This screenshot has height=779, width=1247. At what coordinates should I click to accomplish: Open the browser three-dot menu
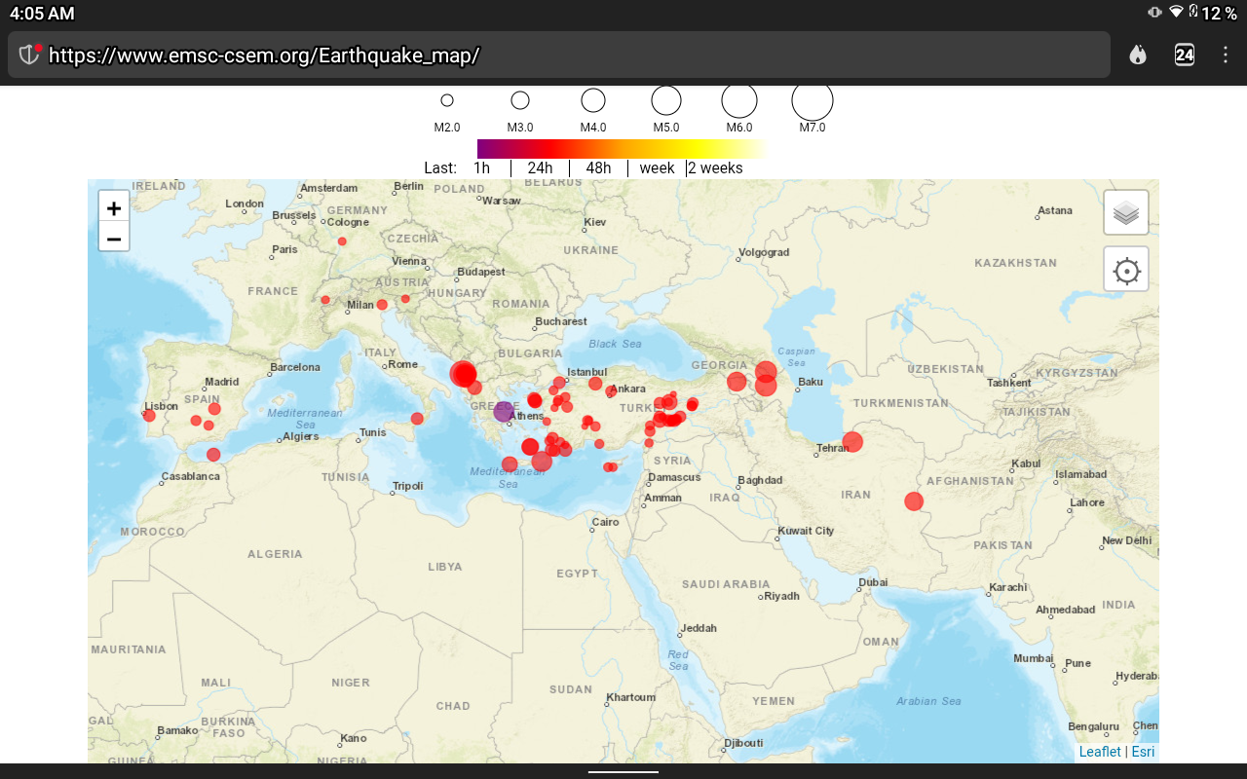pyautogui.click(x=1226, y=55)
